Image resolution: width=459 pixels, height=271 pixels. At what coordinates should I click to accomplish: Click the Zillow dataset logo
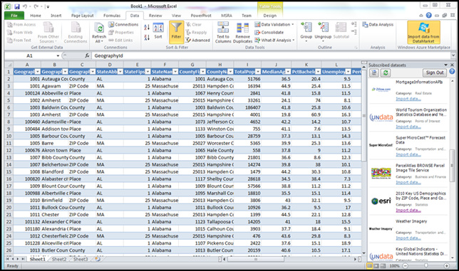tap(381, 90)
